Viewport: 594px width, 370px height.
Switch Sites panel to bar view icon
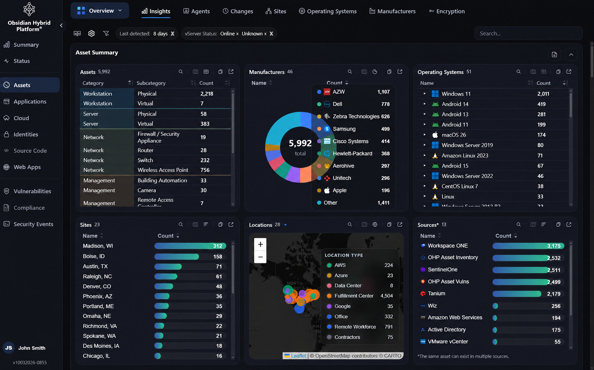206,224
